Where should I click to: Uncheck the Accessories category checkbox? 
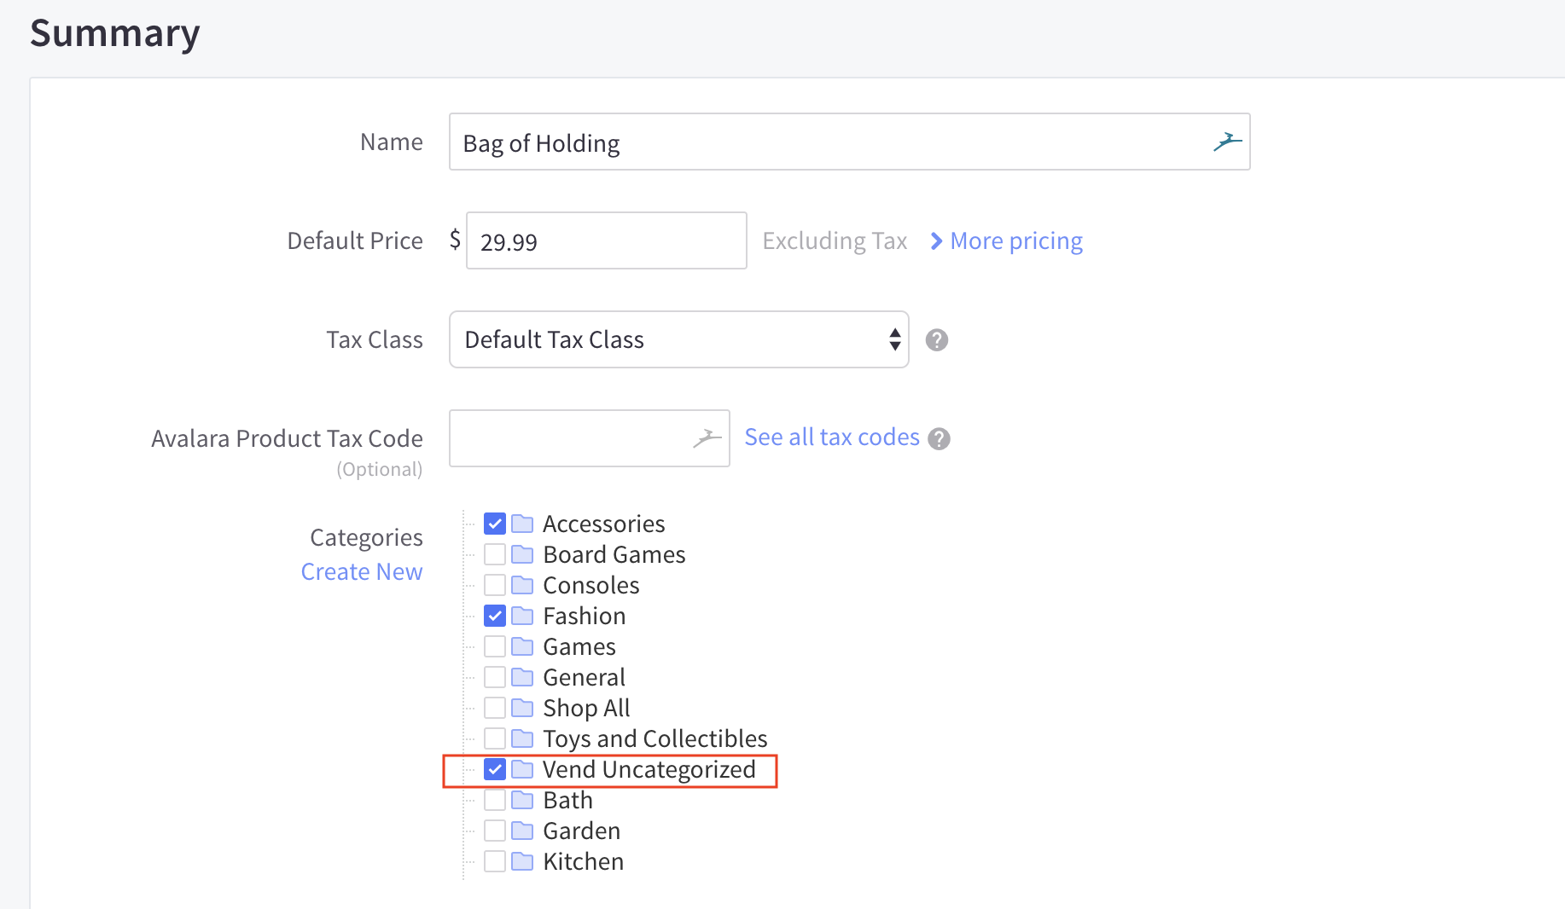(495, 524)
